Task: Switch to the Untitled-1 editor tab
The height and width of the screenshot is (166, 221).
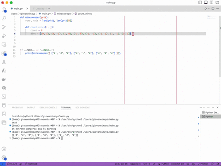Action: click(41, 9)
